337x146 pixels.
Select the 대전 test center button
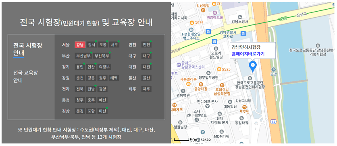146,67
